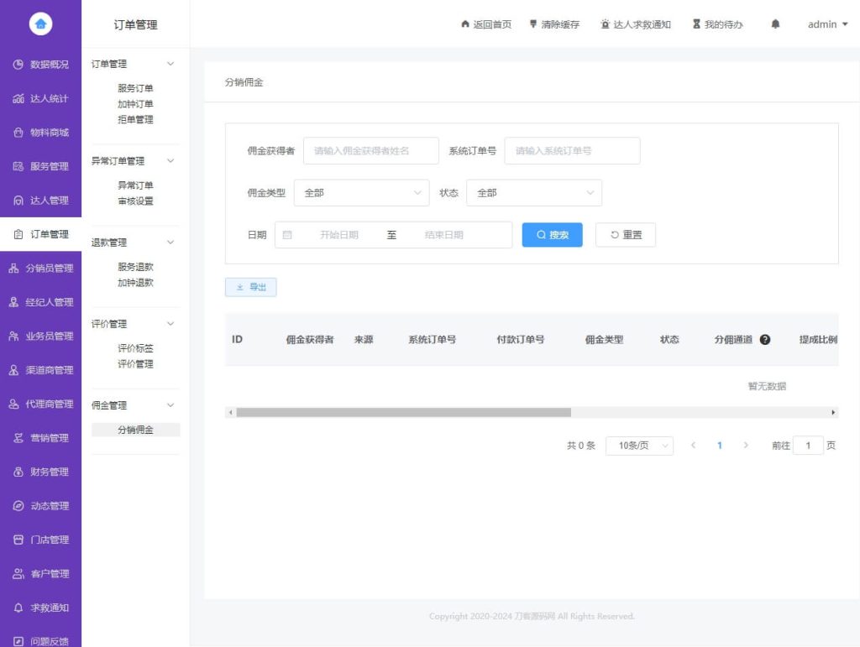Select 评价标签 in the submenu
The width and height of the screenshot is (860, 647).
(135, 348)
